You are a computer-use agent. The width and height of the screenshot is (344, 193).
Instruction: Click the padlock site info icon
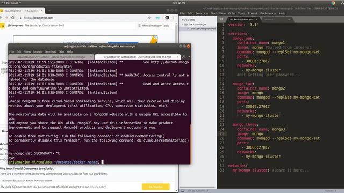click(20, 18)
